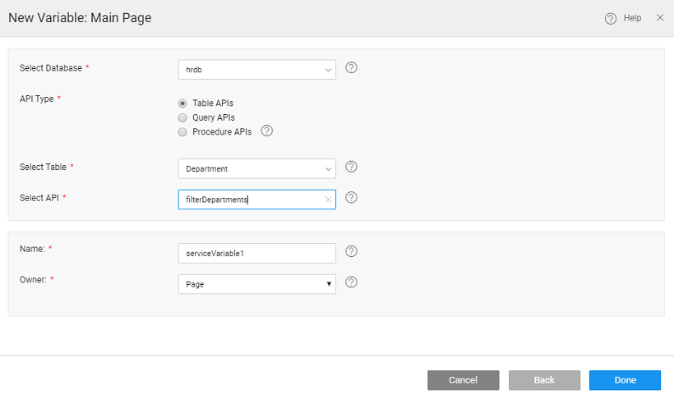Click the help icon next to Procedure APIs
674x404 pixels.
click(x=266, y=131)
